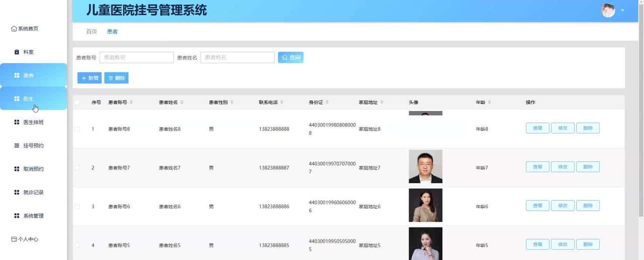Sort by 患者姓名 column arrows
Viewport: 644px width, 260px height.
[182, 102]
